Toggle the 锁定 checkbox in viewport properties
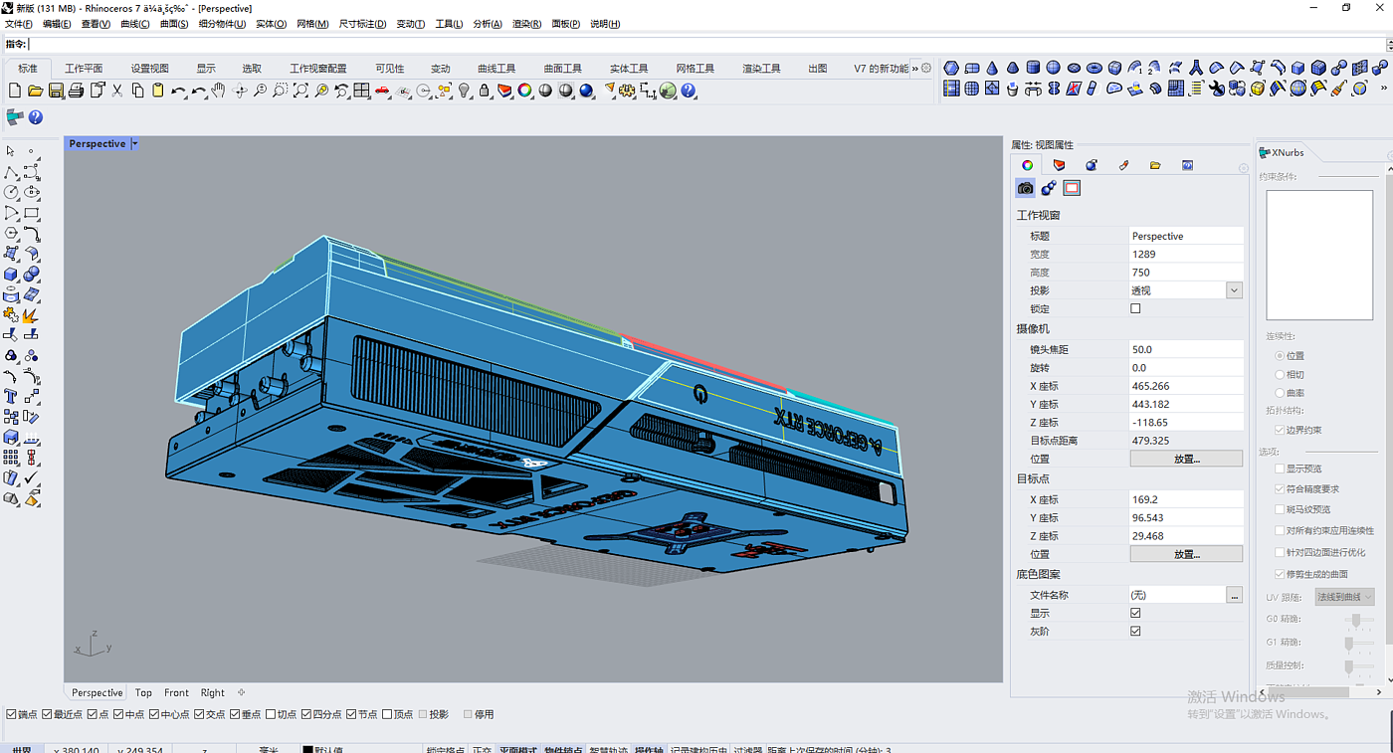This screenshot has height=753, width=1393. tap(1135, 308)
